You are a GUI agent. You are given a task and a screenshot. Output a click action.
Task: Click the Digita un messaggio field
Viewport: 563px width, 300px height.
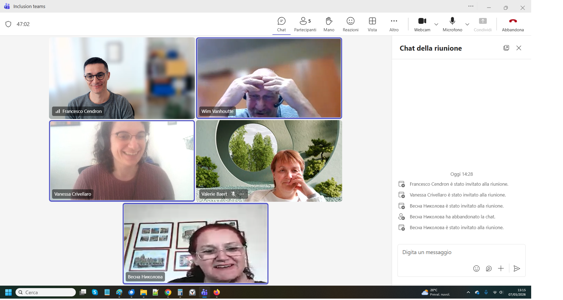[461, 252]
